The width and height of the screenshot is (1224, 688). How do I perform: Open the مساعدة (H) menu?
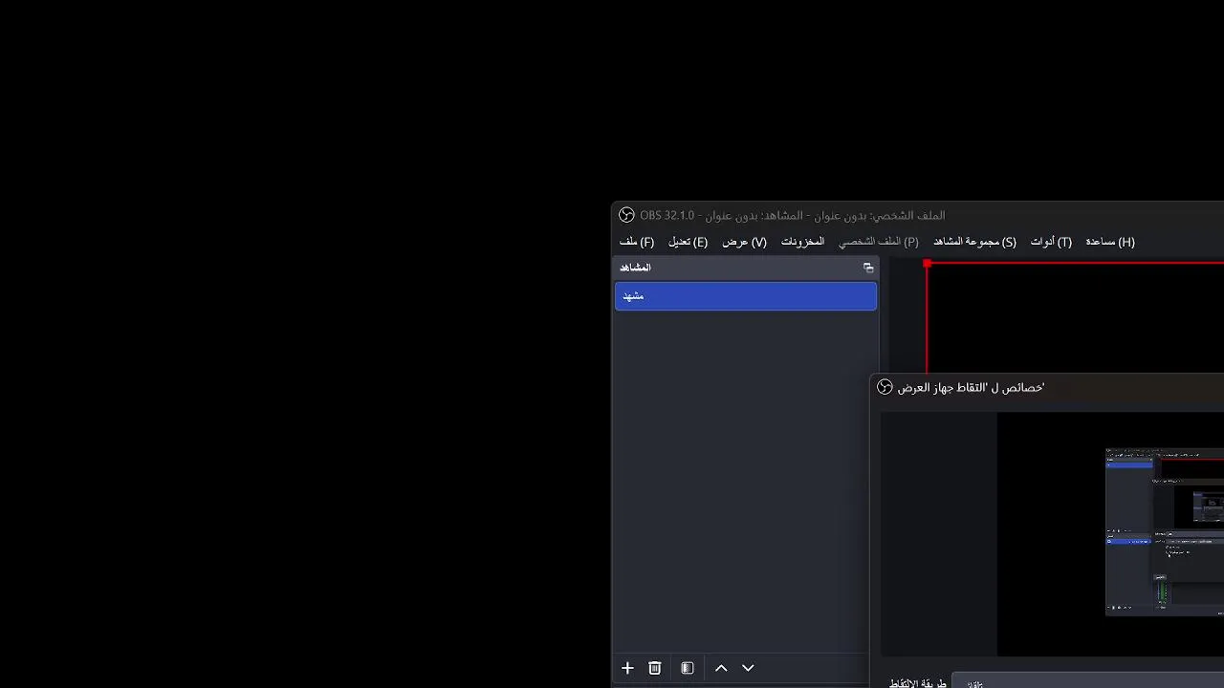pyautogui.click(x=1110, y=242)
